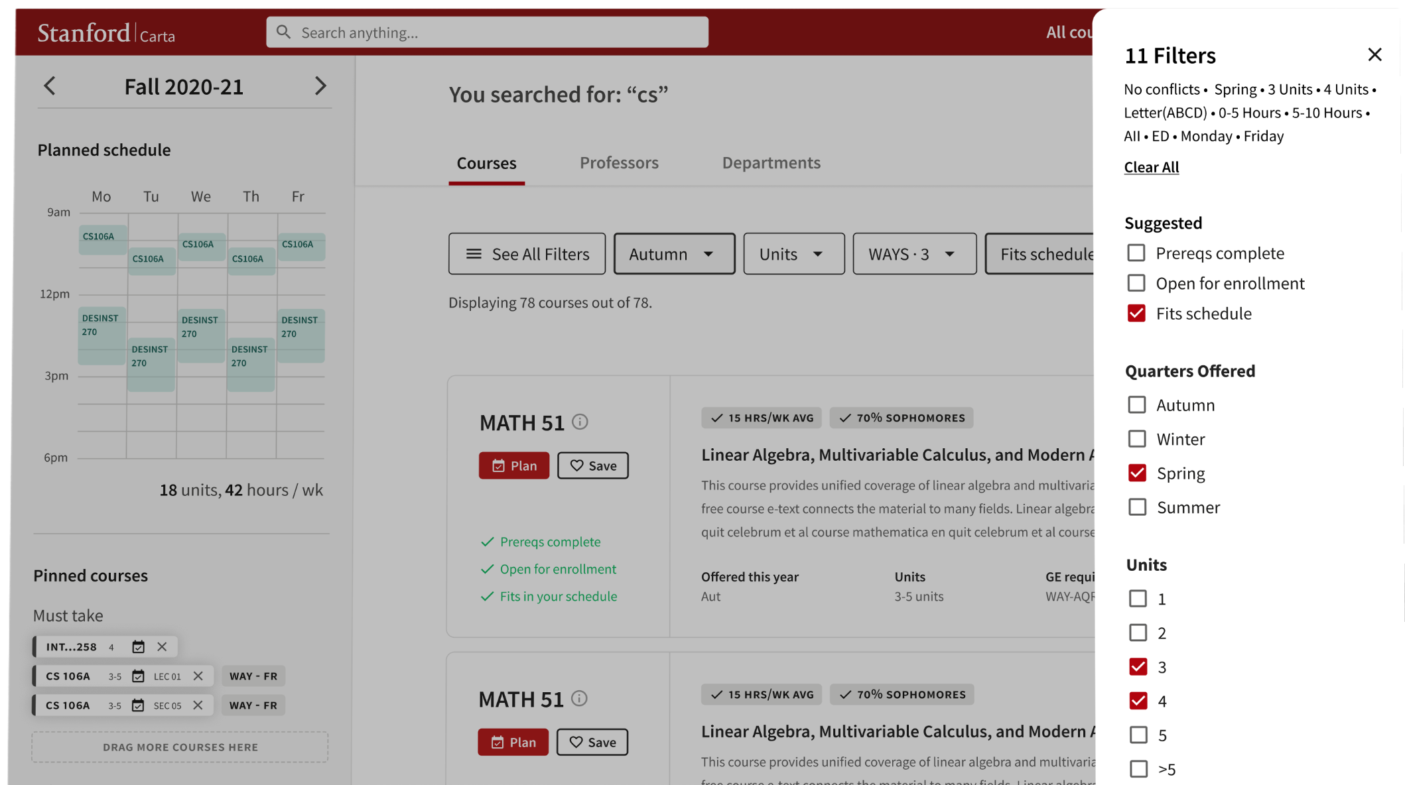Image resolution: width=1405 pixels, height=785 pixels.
Task: Open info icon beside first MATH 51
Action: 580,422
